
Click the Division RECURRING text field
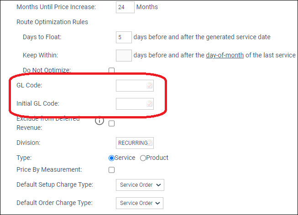(132, 143)
